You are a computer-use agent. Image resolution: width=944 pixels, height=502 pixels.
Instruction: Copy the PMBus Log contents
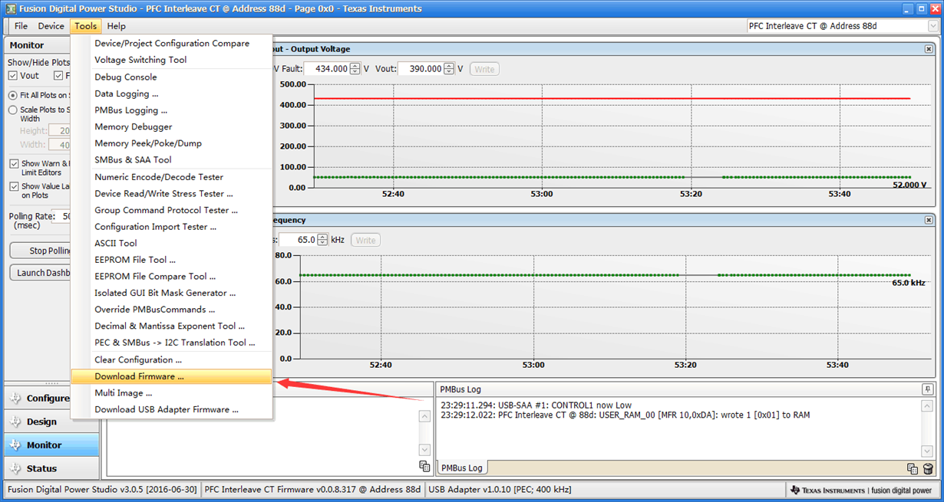[913, 468]
